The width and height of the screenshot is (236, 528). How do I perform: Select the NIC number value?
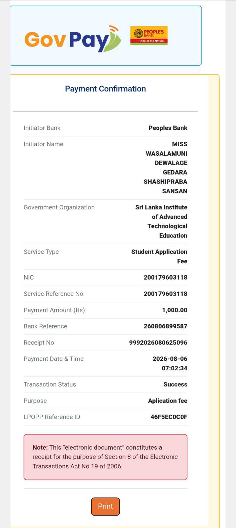[x=166, y=277]
